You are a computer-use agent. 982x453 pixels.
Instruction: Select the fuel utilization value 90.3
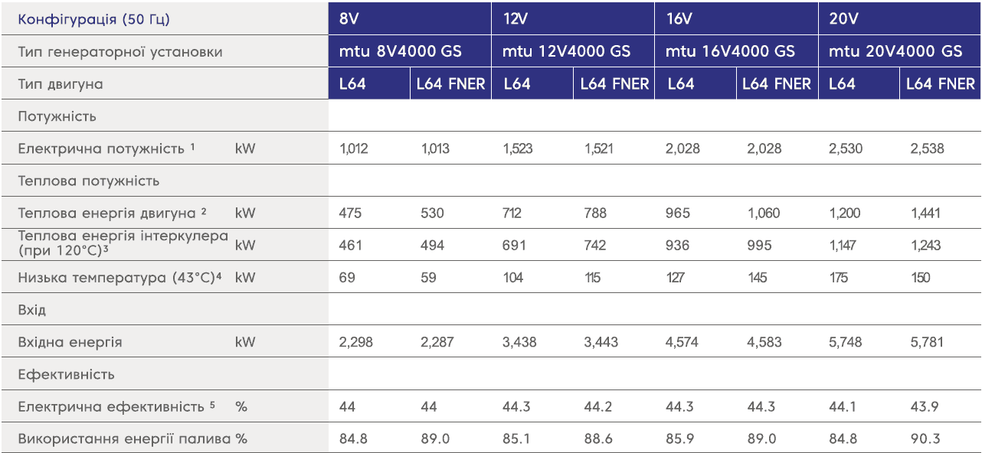925,439
